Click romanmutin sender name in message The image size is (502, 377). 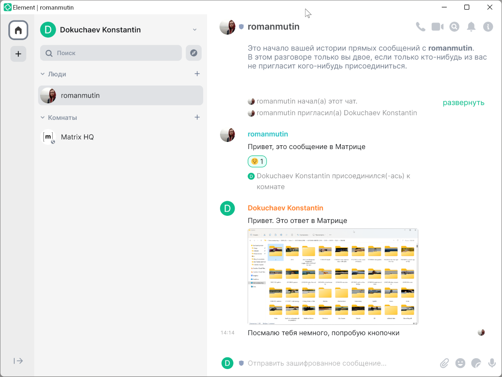point(268,134)
